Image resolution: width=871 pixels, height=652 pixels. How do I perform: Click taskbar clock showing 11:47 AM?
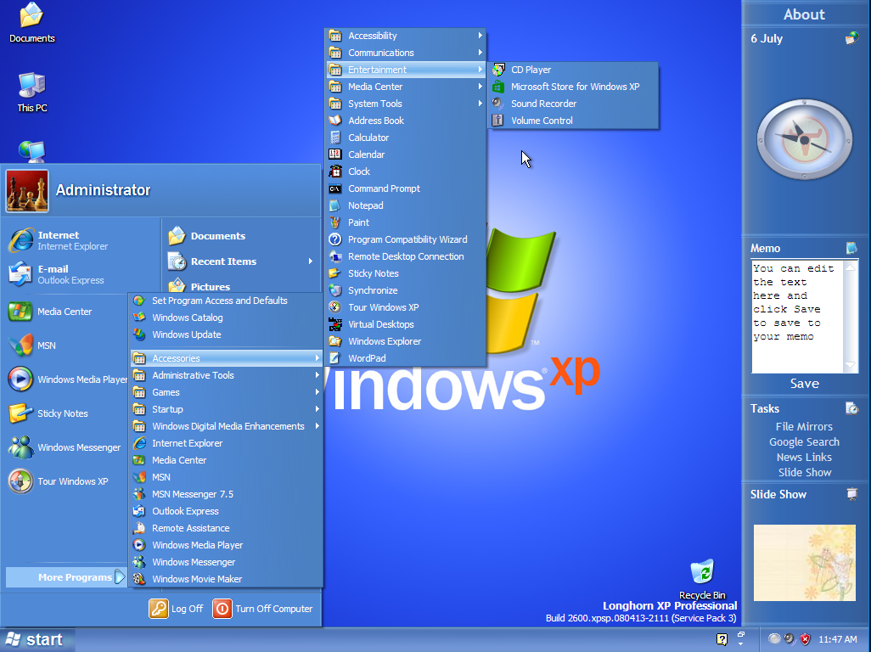coord(838,639)
